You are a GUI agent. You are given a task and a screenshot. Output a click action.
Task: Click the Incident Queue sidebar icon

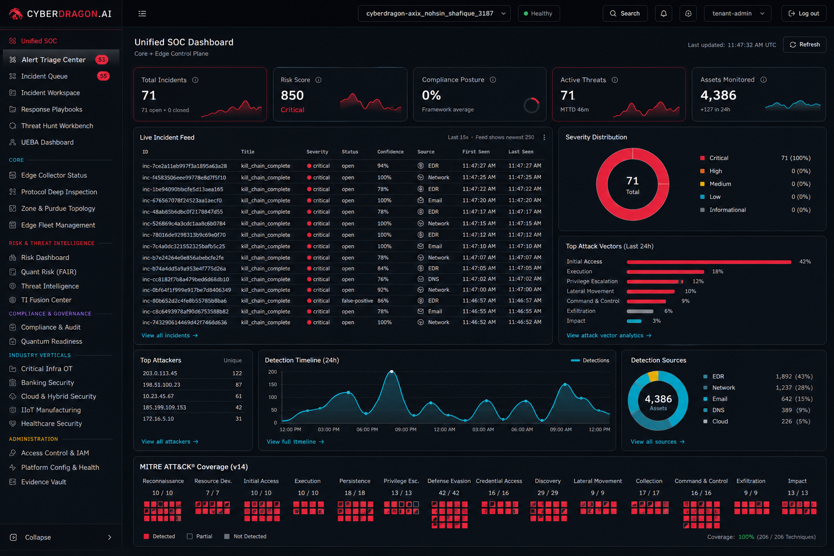pos(12,77)
